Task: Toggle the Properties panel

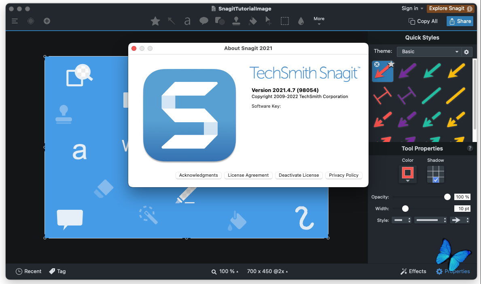Action: (453, 271)
